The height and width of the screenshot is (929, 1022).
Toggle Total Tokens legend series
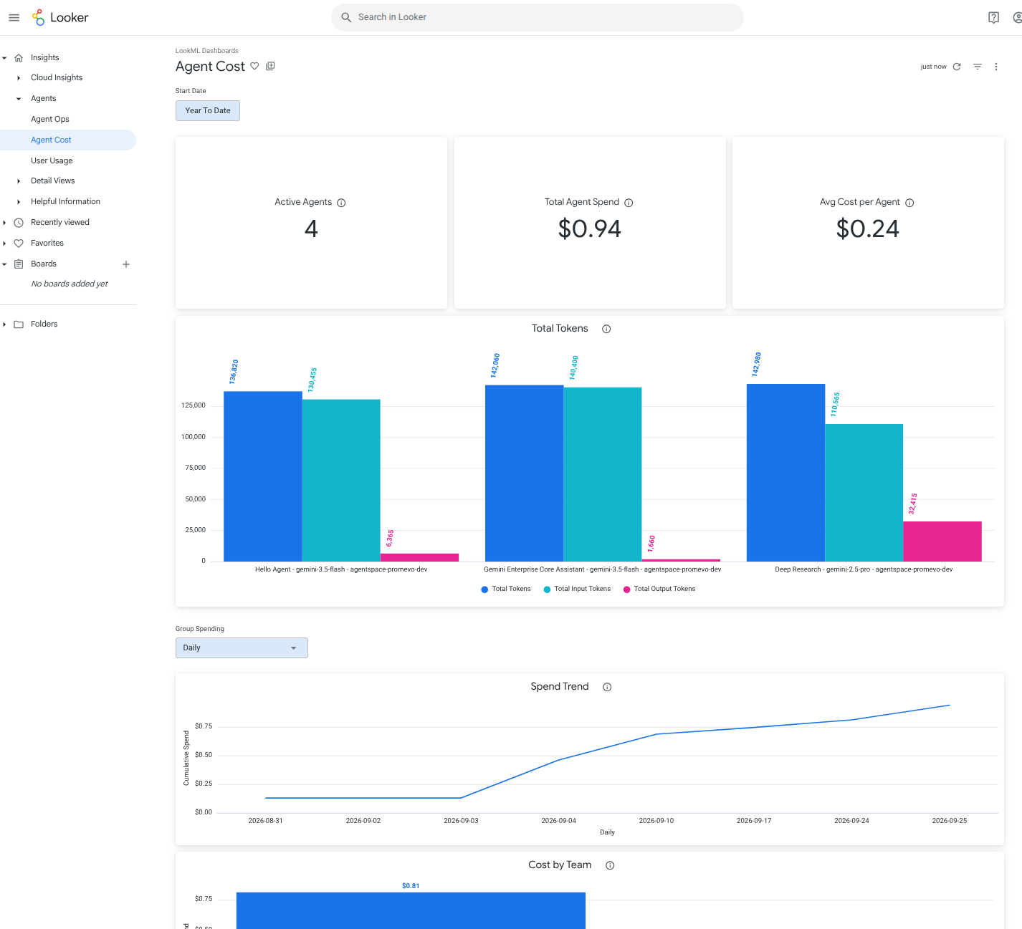click(506, 589)
